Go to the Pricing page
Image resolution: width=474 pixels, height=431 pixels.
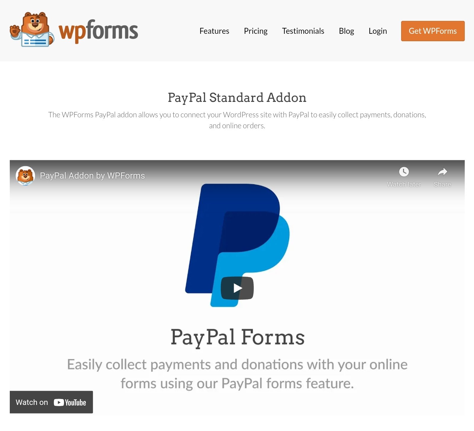(255, 31)
